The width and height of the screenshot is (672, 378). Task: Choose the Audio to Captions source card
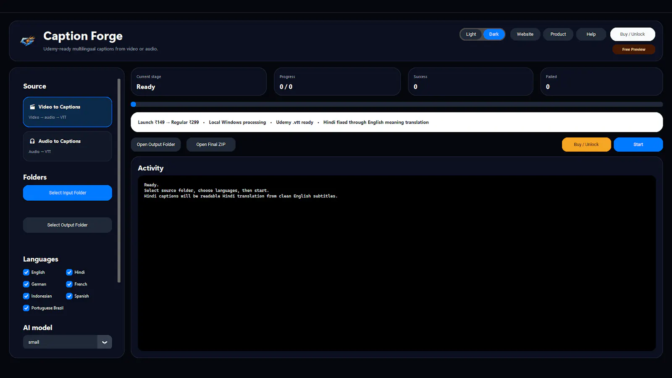[68, 146]
